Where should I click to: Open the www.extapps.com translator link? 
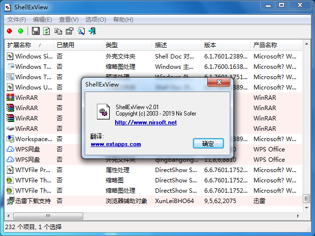coord(116,144)
